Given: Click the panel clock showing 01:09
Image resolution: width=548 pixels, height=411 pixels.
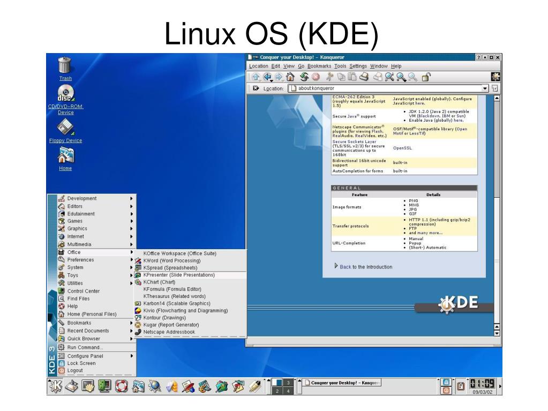Looking at the screenshot, I should [482, 383].
